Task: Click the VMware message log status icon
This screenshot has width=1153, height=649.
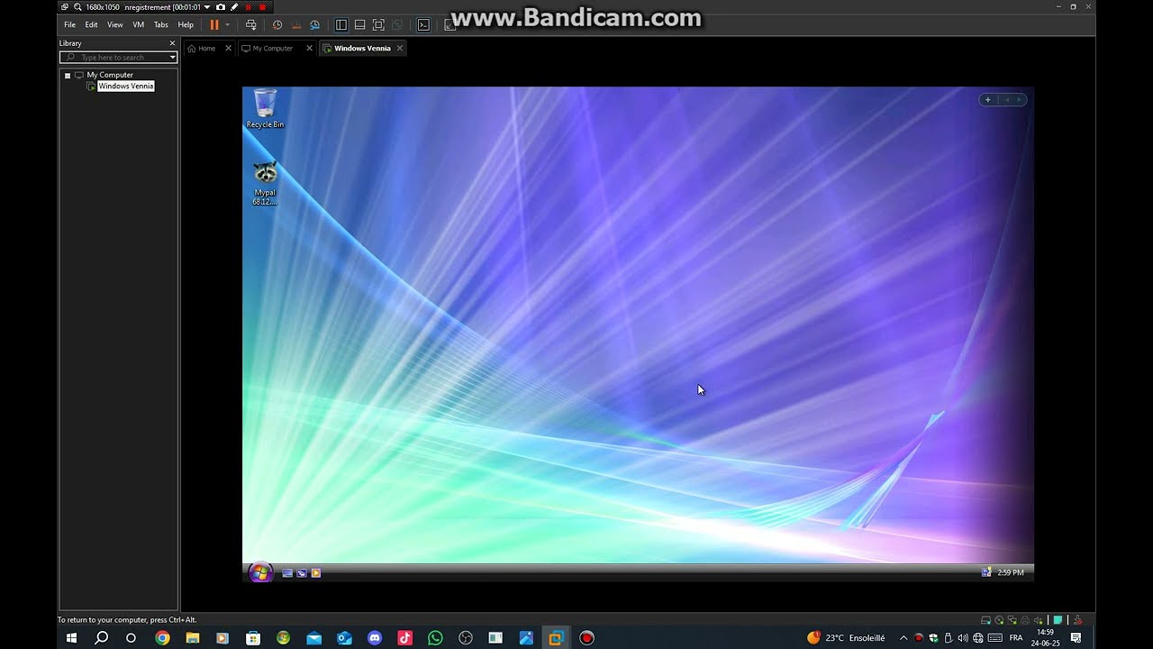Action: pos(1058,620)
